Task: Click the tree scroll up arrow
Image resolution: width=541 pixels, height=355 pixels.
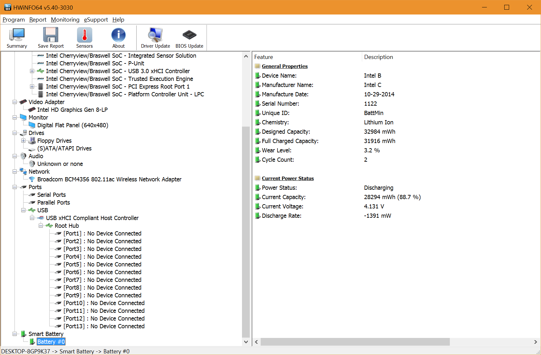Action: [x=246, y=56]
